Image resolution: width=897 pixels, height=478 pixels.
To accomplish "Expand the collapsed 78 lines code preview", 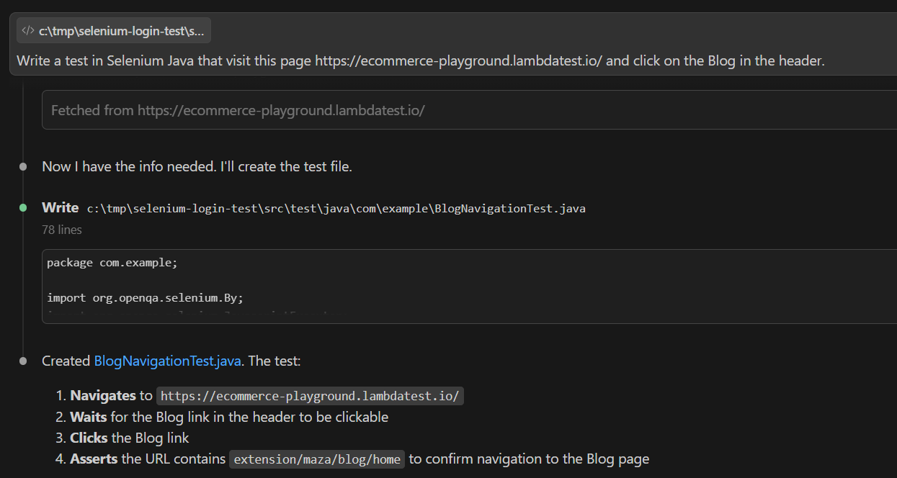I will pos(63,230).
